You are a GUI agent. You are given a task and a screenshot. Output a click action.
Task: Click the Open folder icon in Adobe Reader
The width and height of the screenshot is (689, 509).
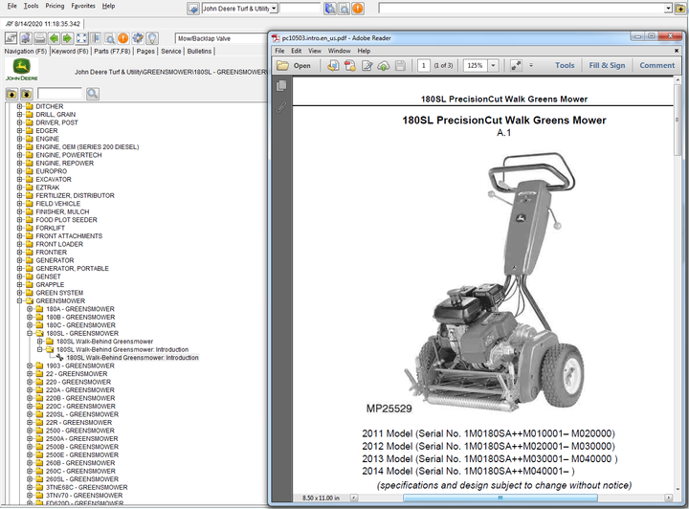click(x=282, y=65)
